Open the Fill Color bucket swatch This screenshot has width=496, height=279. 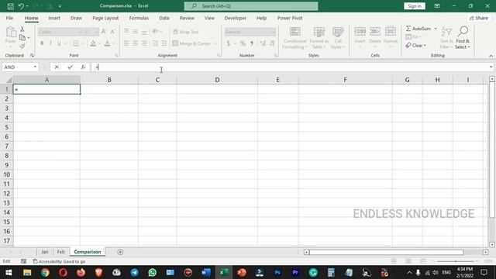pos(93,43)
